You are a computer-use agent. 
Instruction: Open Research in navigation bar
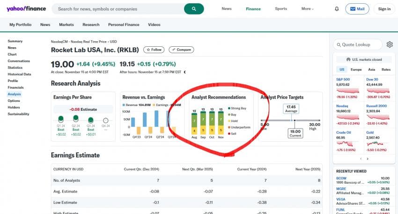[x=91, y=25]
